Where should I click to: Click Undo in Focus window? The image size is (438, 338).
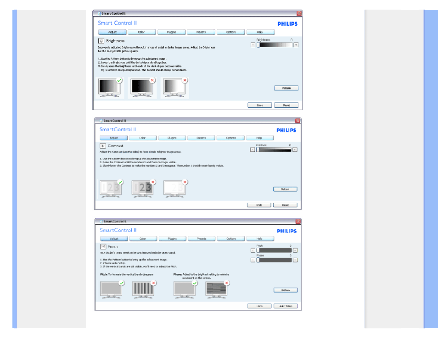(x=259, y=306)
